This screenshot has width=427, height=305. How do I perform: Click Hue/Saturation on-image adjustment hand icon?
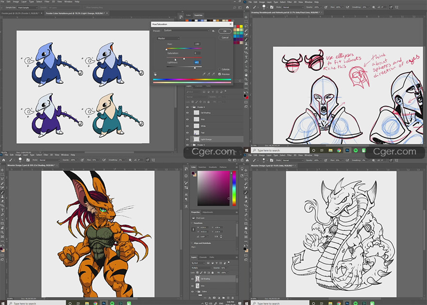[x=155, y=74]
